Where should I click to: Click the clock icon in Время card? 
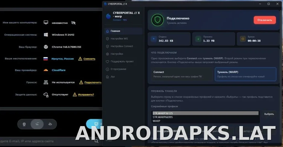click(243, 39)
